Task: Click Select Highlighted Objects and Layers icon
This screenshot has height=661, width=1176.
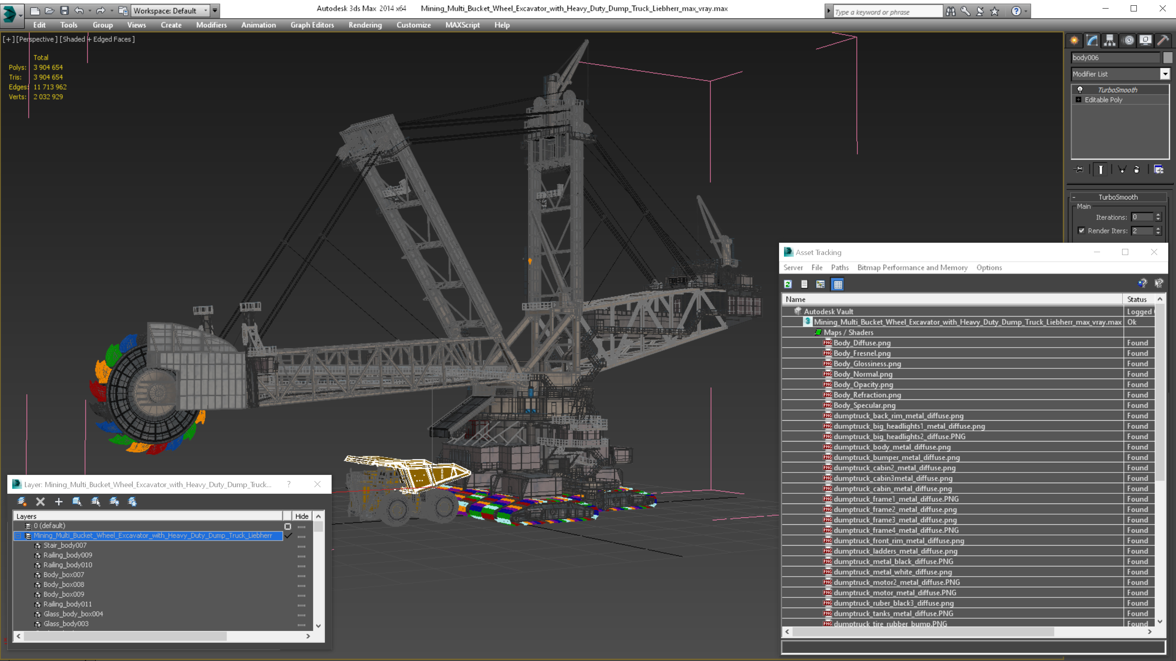Action: [x=77, y=501]
